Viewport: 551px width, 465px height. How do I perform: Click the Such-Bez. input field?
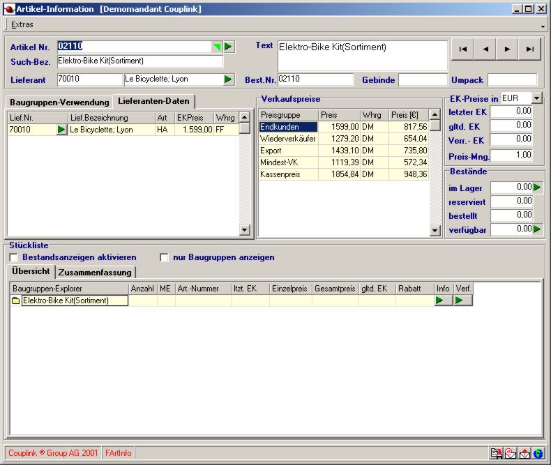click(x=139, y=61)
